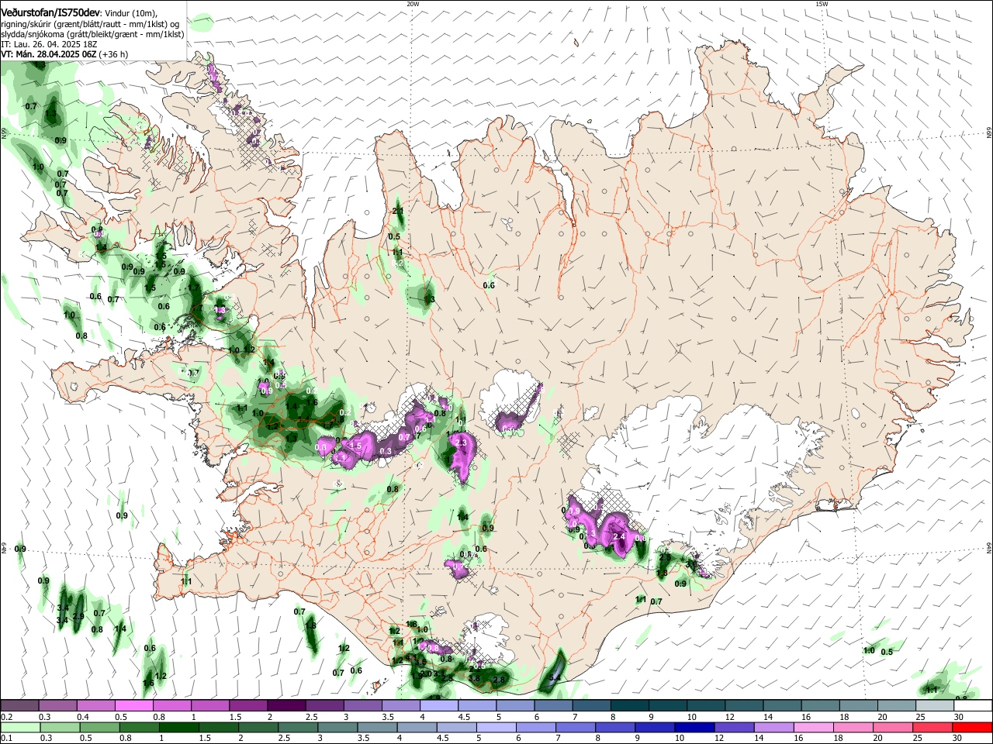Click the 20W longitude label
Screen dimensions: 993x744
[413, 4]
